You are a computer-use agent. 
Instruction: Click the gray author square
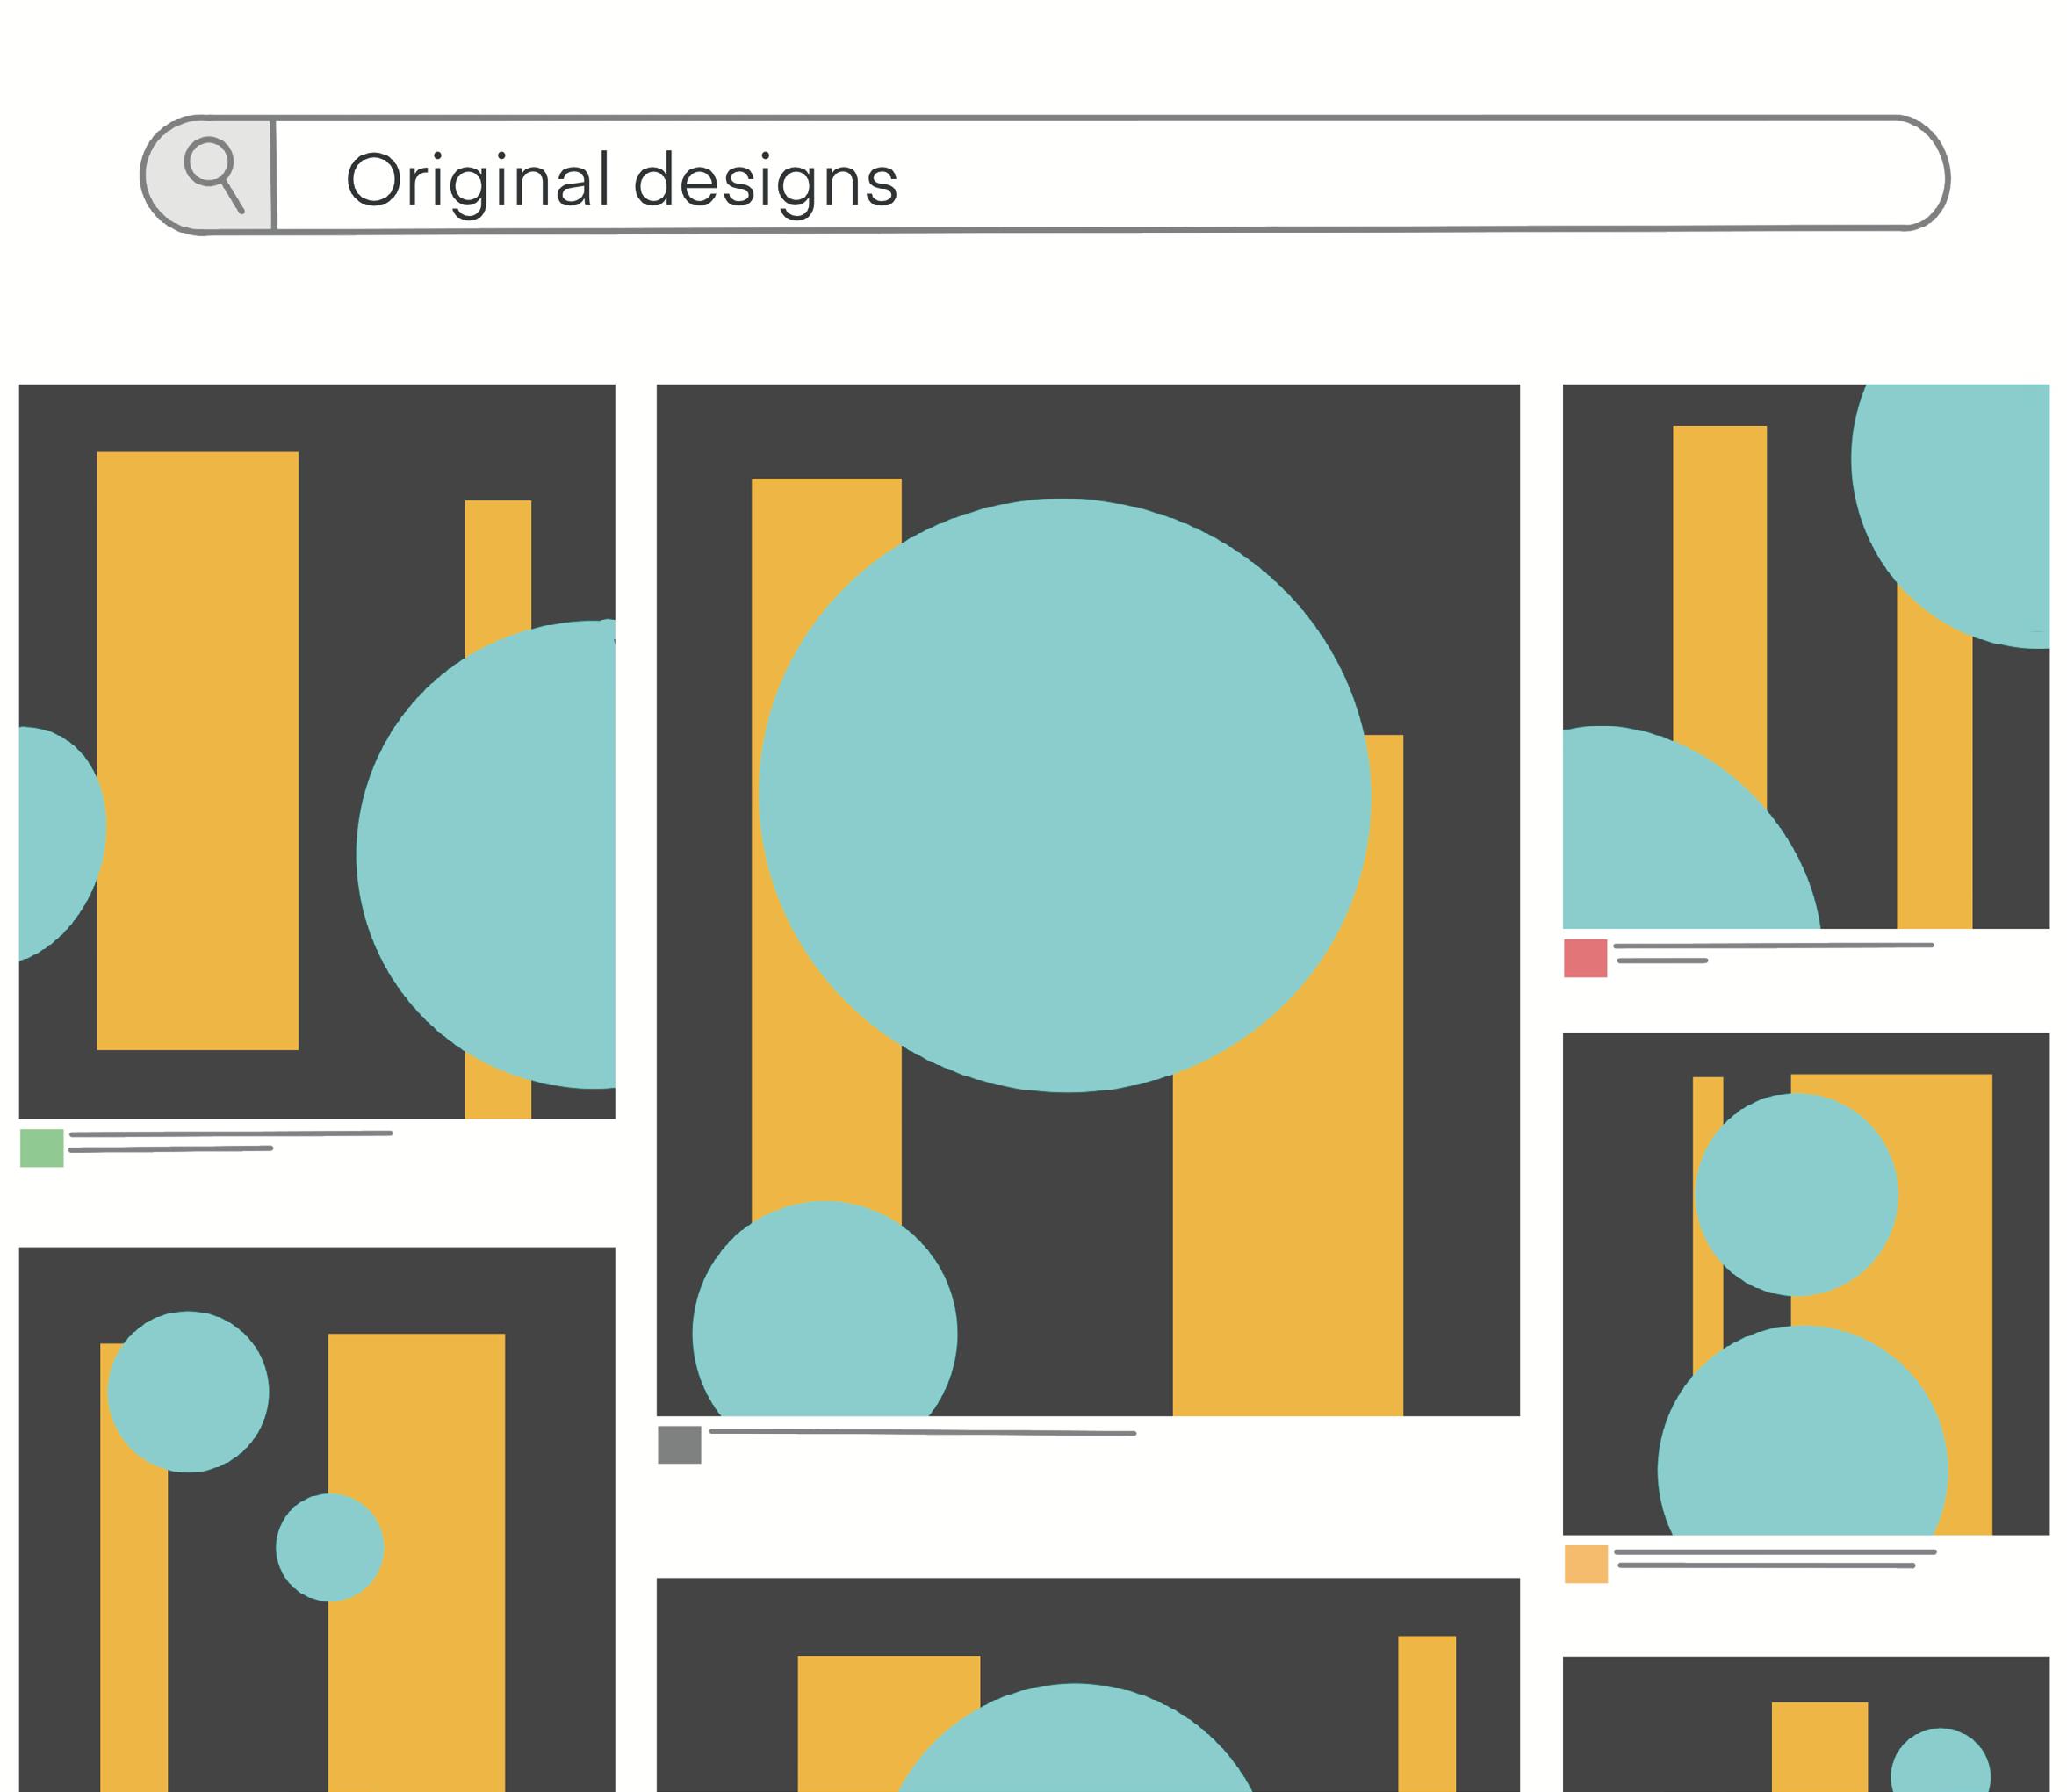679,1445
